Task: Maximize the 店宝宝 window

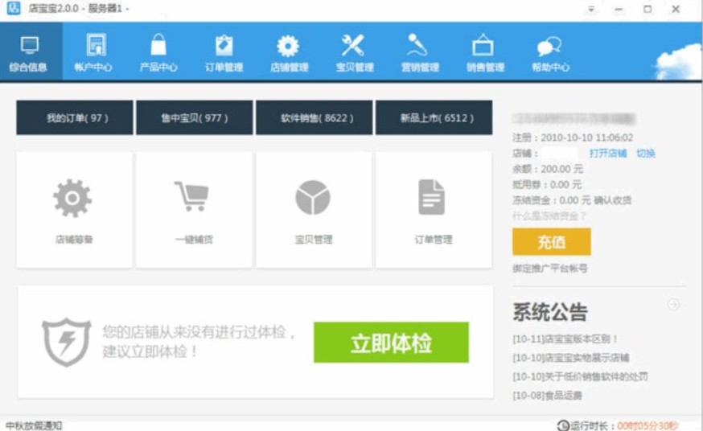Action: pyautogui.click(x=647, y=9)
